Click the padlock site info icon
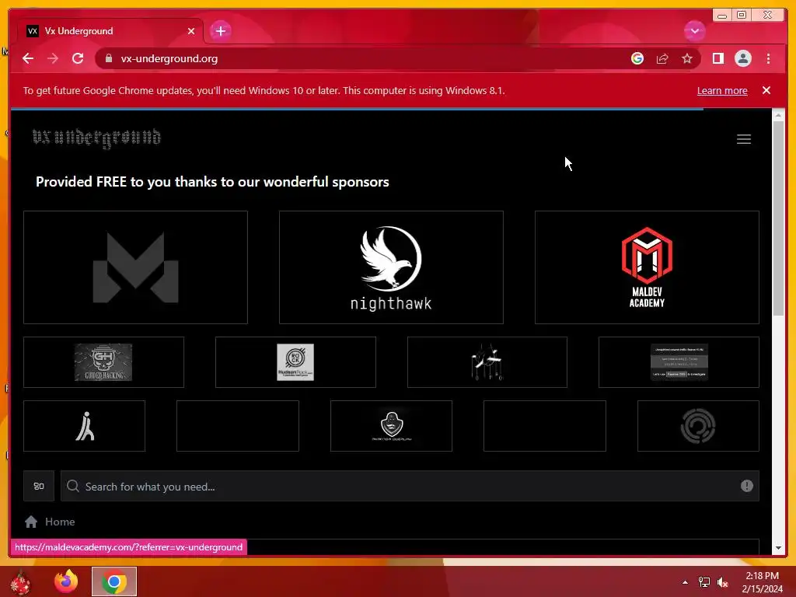Viewport: 796px width, 597px height. click(108, 58)
